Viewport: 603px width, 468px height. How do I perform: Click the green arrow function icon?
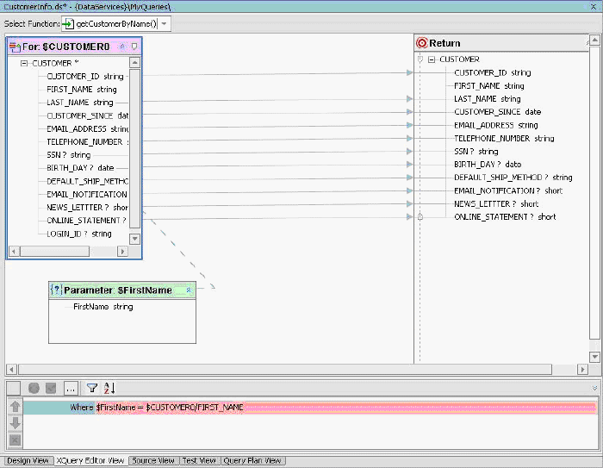pyautogui.click(x=68, y=24)
